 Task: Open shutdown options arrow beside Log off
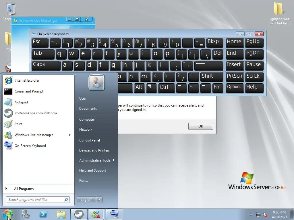(99, 200)
